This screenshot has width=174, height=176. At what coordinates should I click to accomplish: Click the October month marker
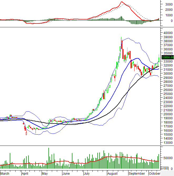click(x=155, y=173)
